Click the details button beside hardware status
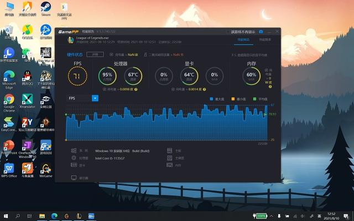 [95, 54]
